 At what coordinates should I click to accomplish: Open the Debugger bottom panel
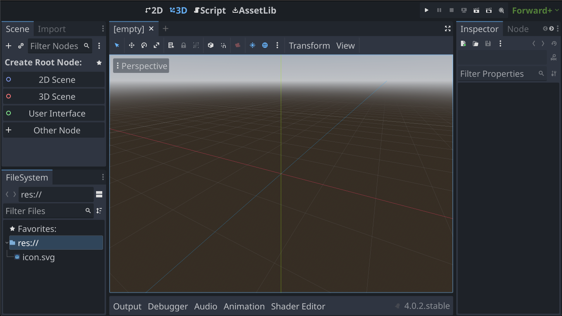[x=168, y=306]
